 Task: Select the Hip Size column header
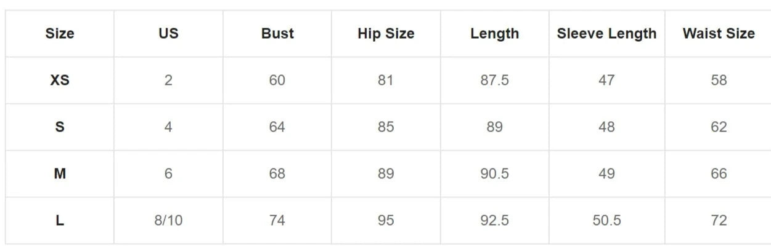pyautogui.click(x=386, y=34)
